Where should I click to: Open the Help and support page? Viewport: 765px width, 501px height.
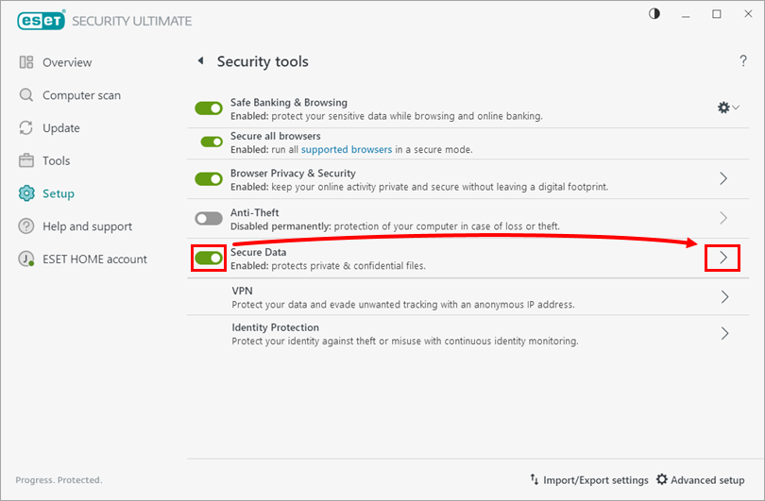click(87, 226)
